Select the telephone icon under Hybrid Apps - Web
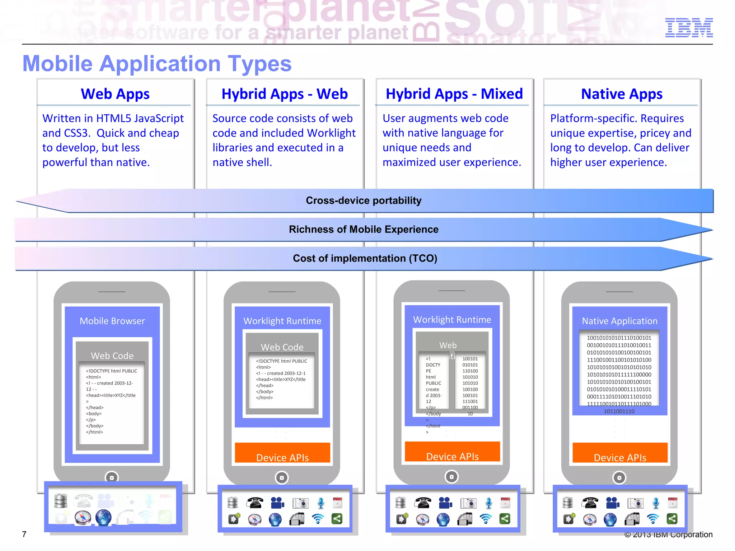The width and height of the screenshot is (735, 551). [254, 503]
